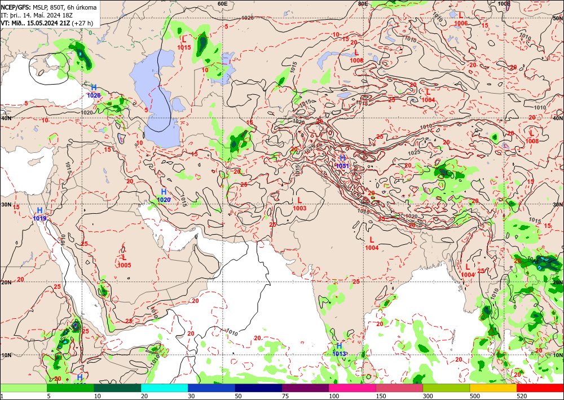Click the 100E longitude label
This screenshot has width=564, height=400.
(x=504, y=3)
